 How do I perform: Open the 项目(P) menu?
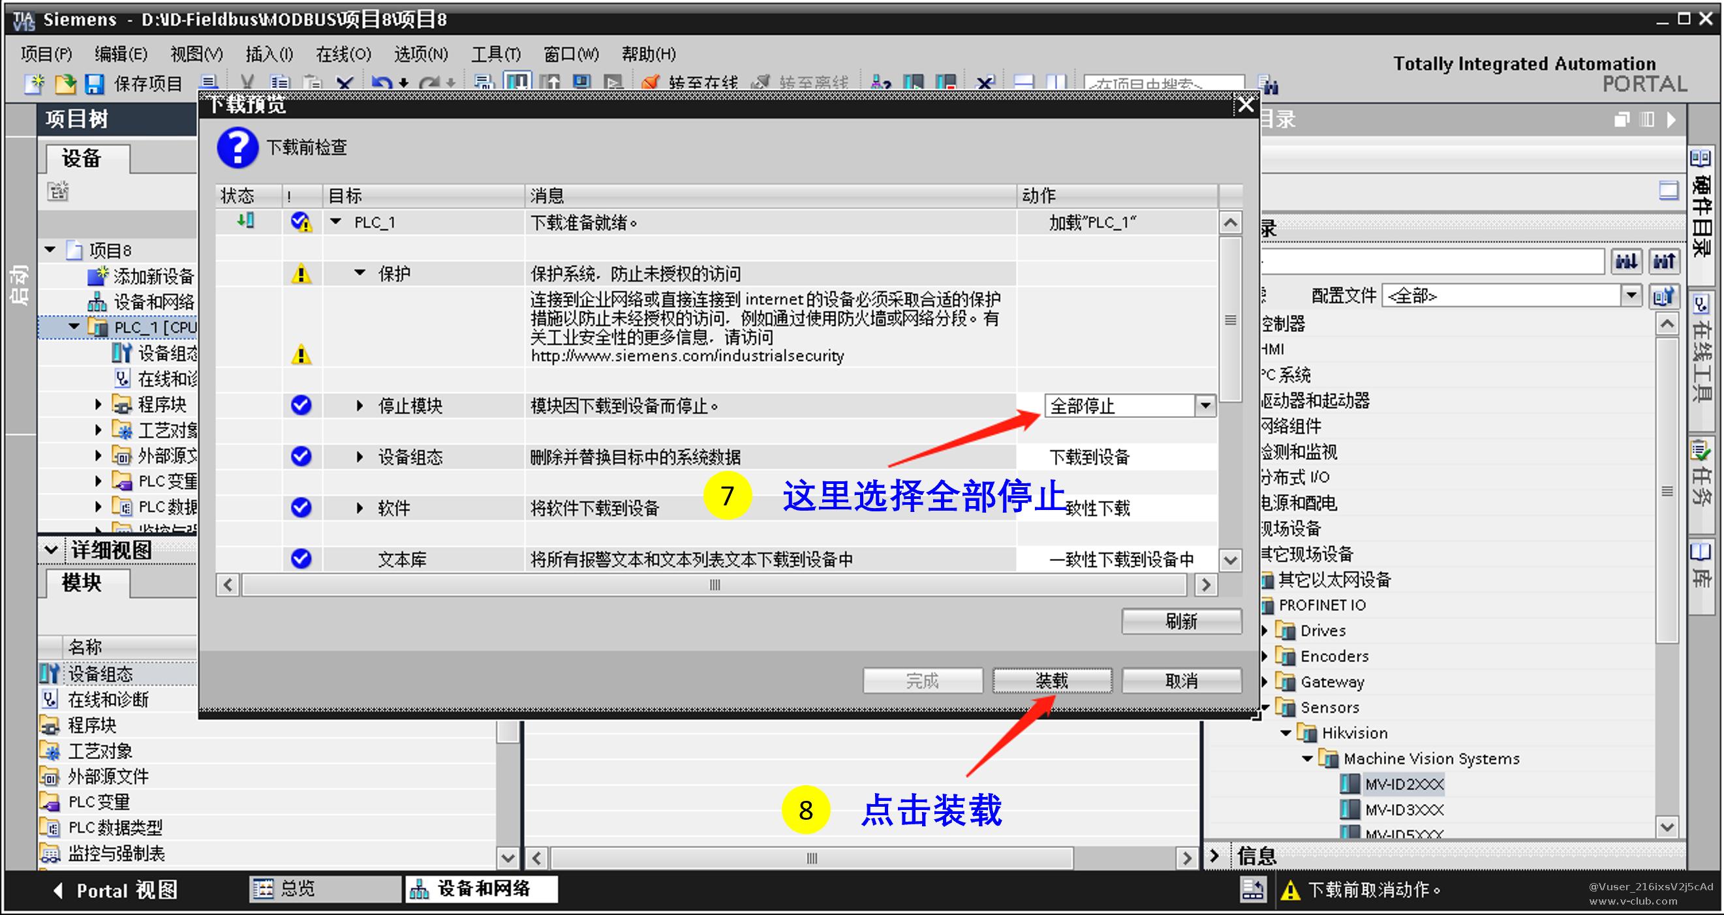coord(46,53)
